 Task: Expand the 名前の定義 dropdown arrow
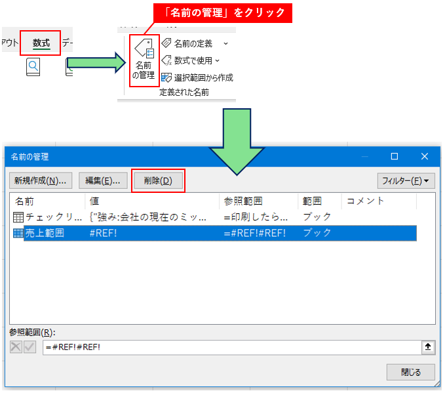point(225,43)
